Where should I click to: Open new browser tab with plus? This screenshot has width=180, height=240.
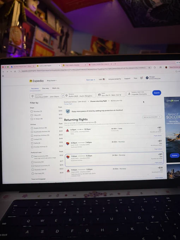tap(115, 64)
